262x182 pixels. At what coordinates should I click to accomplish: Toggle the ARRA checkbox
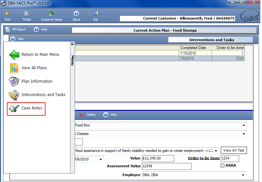222,166
